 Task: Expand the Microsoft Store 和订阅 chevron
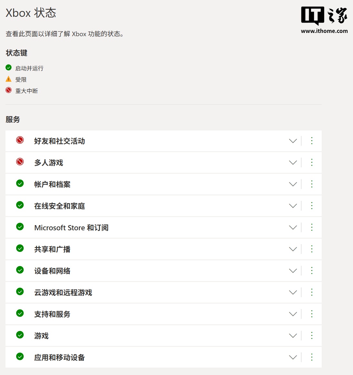(293, 227)
